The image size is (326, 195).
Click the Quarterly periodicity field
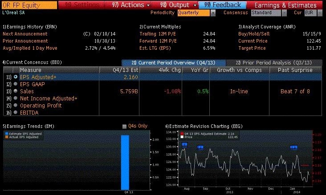pos(194,13)
